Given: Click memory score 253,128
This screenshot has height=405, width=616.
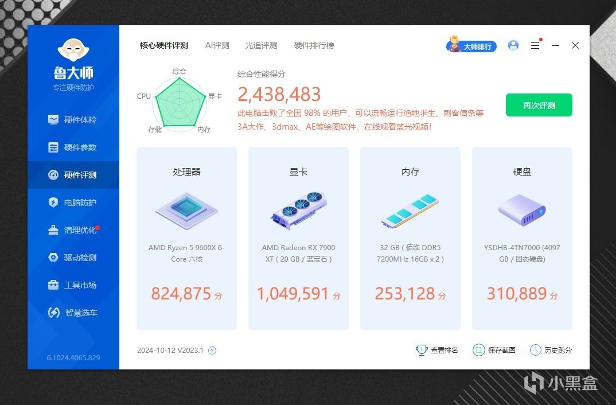Looking at the screenshot, I should tap(404, 294).
